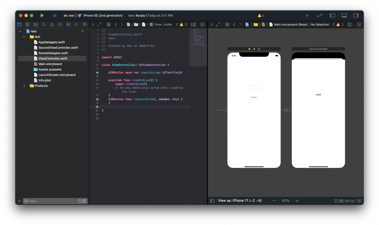Toggle the document outline in storyboard
Screen dimensions: 379x225
[212, 201]
